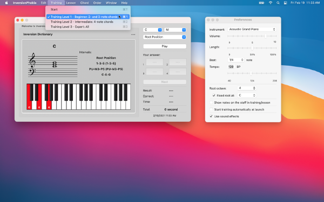
Task: Click the treble clef staff notation
Action: [53, 65]
